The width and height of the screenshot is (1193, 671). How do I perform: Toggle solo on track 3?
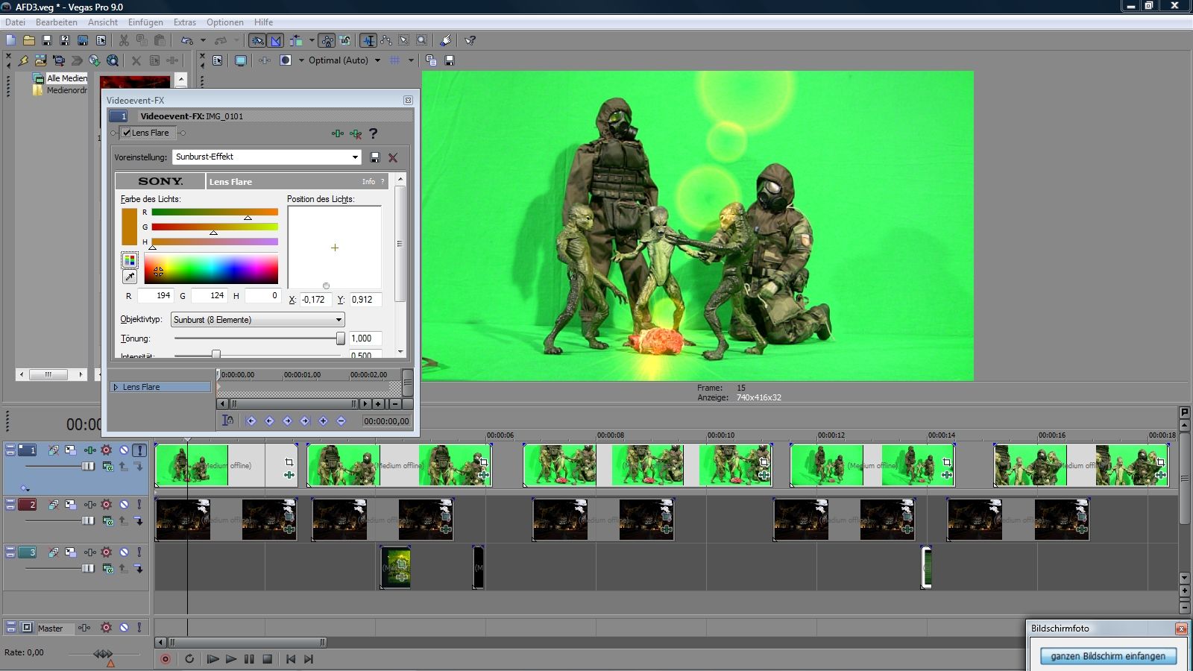point(139,552)
